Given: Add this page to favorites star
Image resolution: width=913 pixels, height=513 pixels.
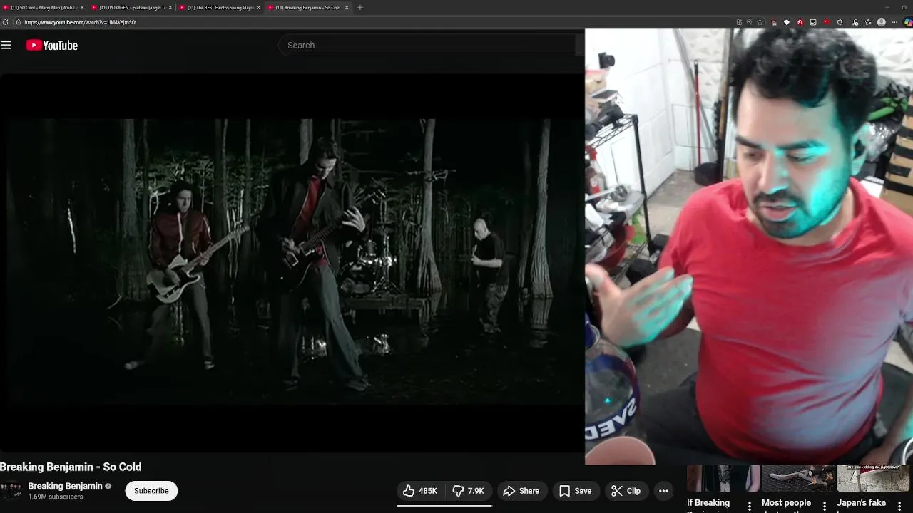Looking at the screenshot, I should click(x=760, y=22).
